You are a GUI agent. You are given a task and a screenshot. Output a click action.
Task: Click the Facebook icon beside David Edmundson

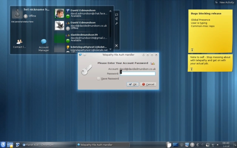tap(68, 11)
